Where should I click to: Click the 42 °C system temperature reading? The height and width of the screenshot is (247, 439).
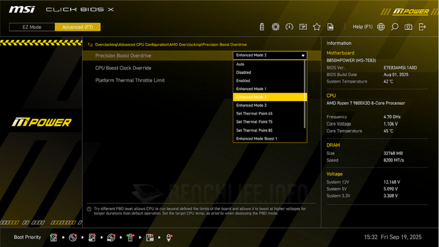point(388,82)
